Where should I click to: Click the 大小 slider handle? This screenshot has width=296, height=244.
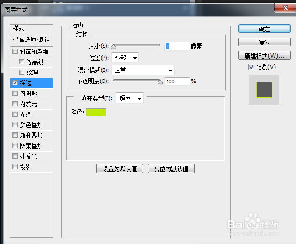tap(114, 46)
